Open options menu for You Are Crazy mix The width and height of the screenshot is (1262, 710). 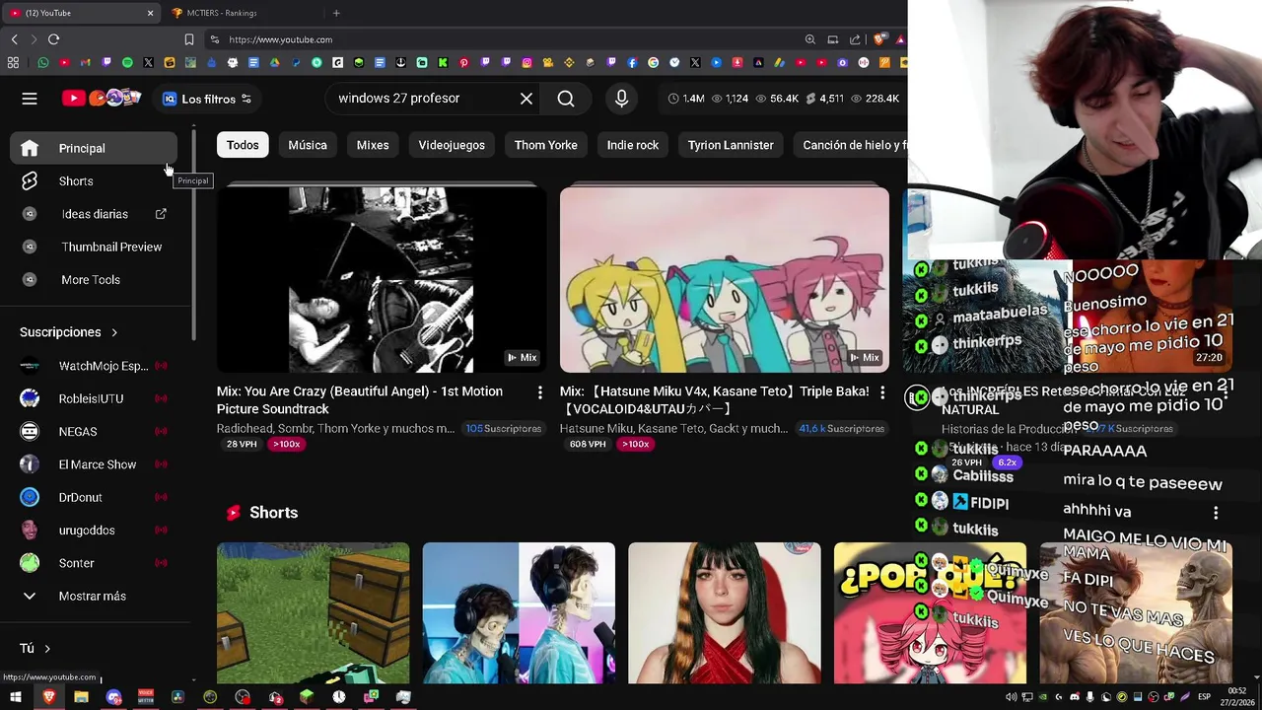click(x=539, y=392)
